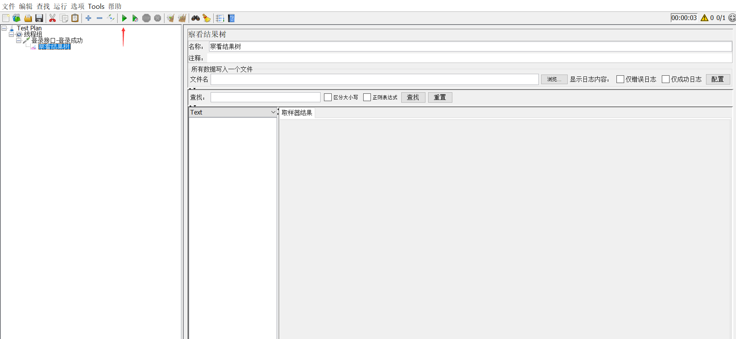Enable 仅成功日志 checkbox

[x=666, y=79]
